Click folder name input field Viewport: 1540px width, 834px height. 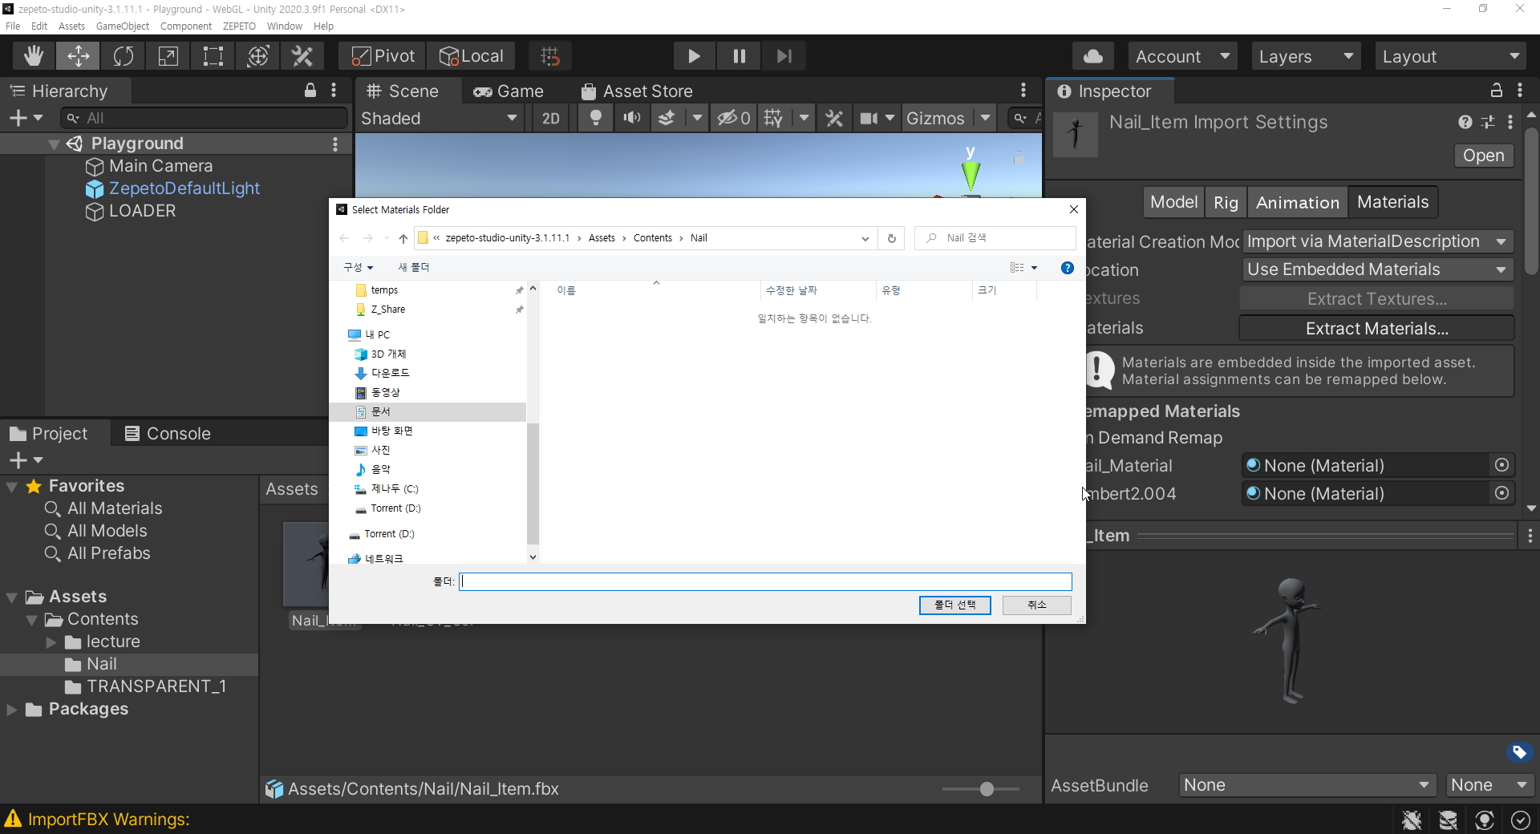[765, 581]
